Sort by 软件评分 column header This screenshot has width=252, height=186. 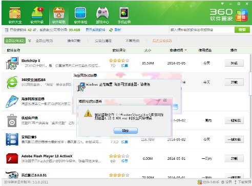(x=119, y=50)
